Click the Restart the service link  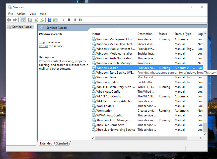point(43,46)
